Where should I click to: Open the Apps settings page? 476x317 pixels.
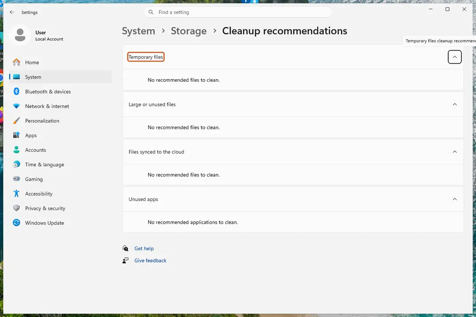60,135
